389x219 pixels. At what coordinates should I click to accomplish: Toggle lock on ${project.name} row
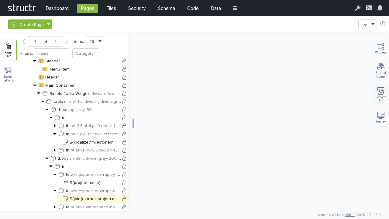pos(124,183)
